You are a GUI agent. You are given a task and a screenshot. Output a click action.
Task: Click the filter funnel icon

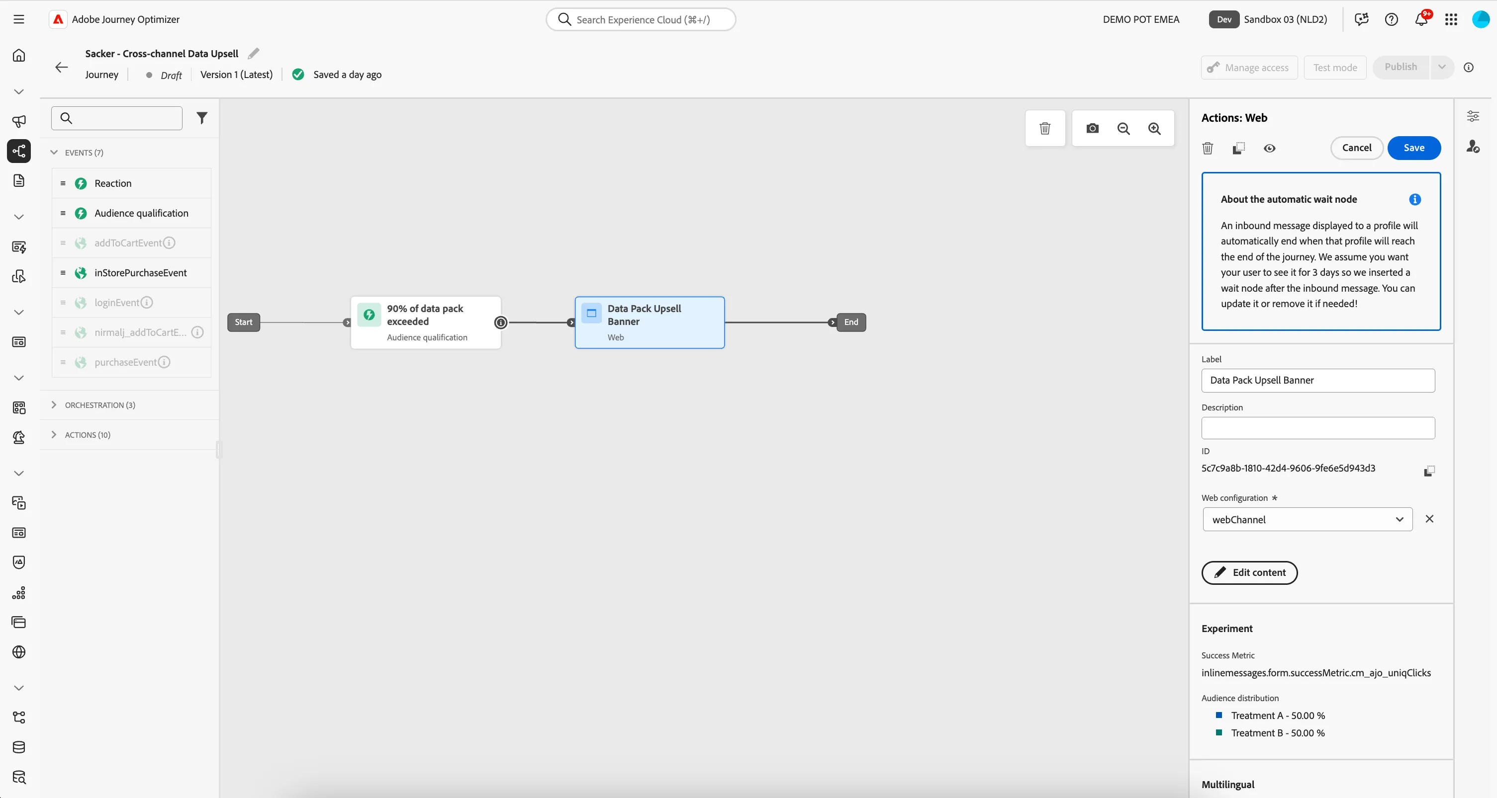pyautogui.click(x=201, y=118)
